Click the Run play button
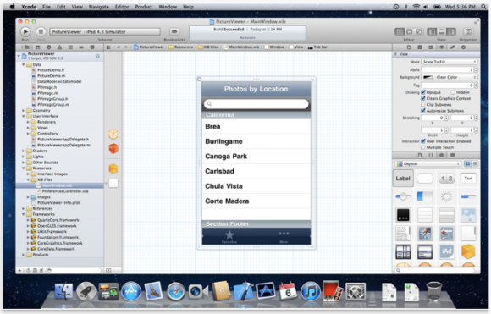491x314 pixels. point(25,31)
